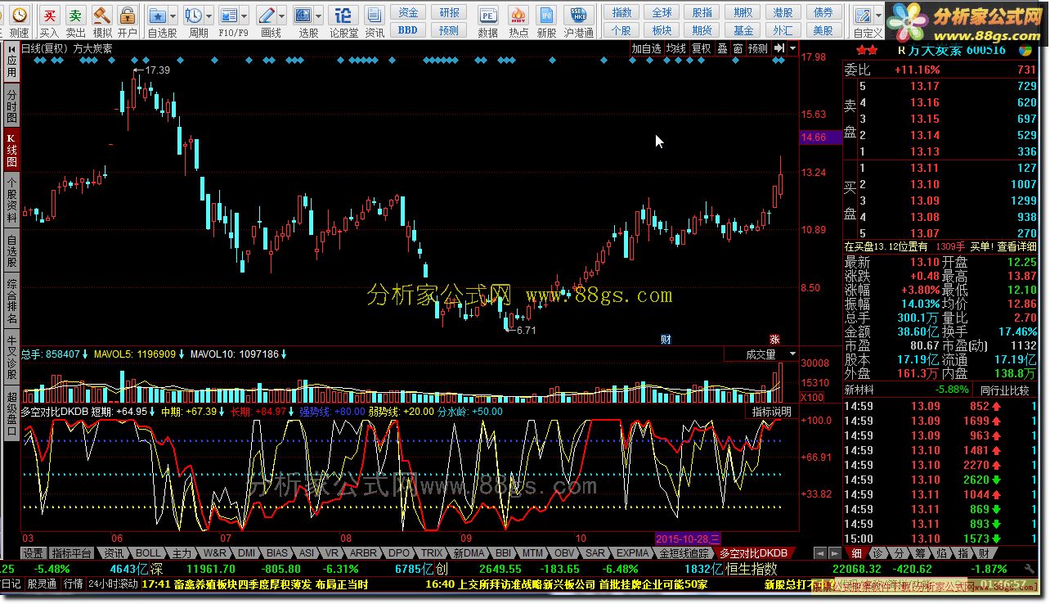Screen dimensions: 1050x604
Task: Switch to the 分时图 side tab
Action: (x=11, y=106)
